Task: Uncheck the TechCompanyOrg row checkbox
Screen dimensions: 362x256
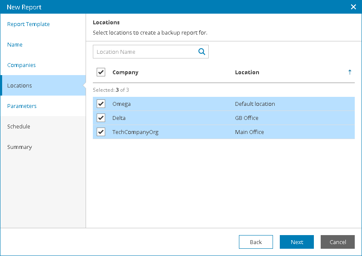Action: pyautogui.click(x=101, y=132)
